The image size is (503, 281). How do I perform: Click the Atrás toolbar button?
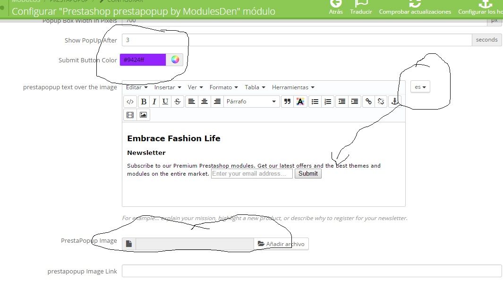(336, 8)
